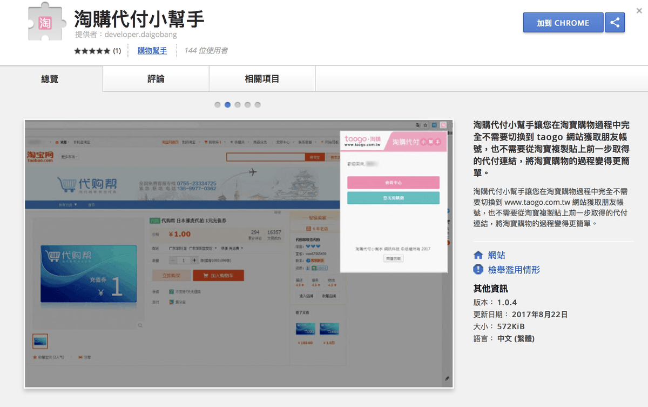Click the large extension screenshot preview

click(239, 254)
